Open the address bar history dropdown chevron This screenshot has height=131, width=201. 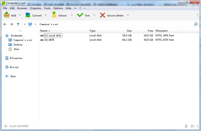point(24,24)
